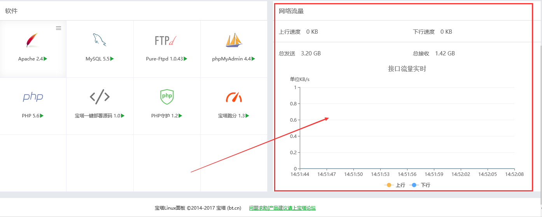
Task: Click the PHP 5.6 logo icon
Action: click(x=33, y=97)
